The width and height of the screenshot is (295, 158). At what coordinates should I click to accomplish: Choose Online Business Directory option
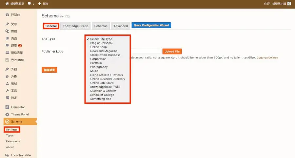pyautogui.click(x=108, y=79)
